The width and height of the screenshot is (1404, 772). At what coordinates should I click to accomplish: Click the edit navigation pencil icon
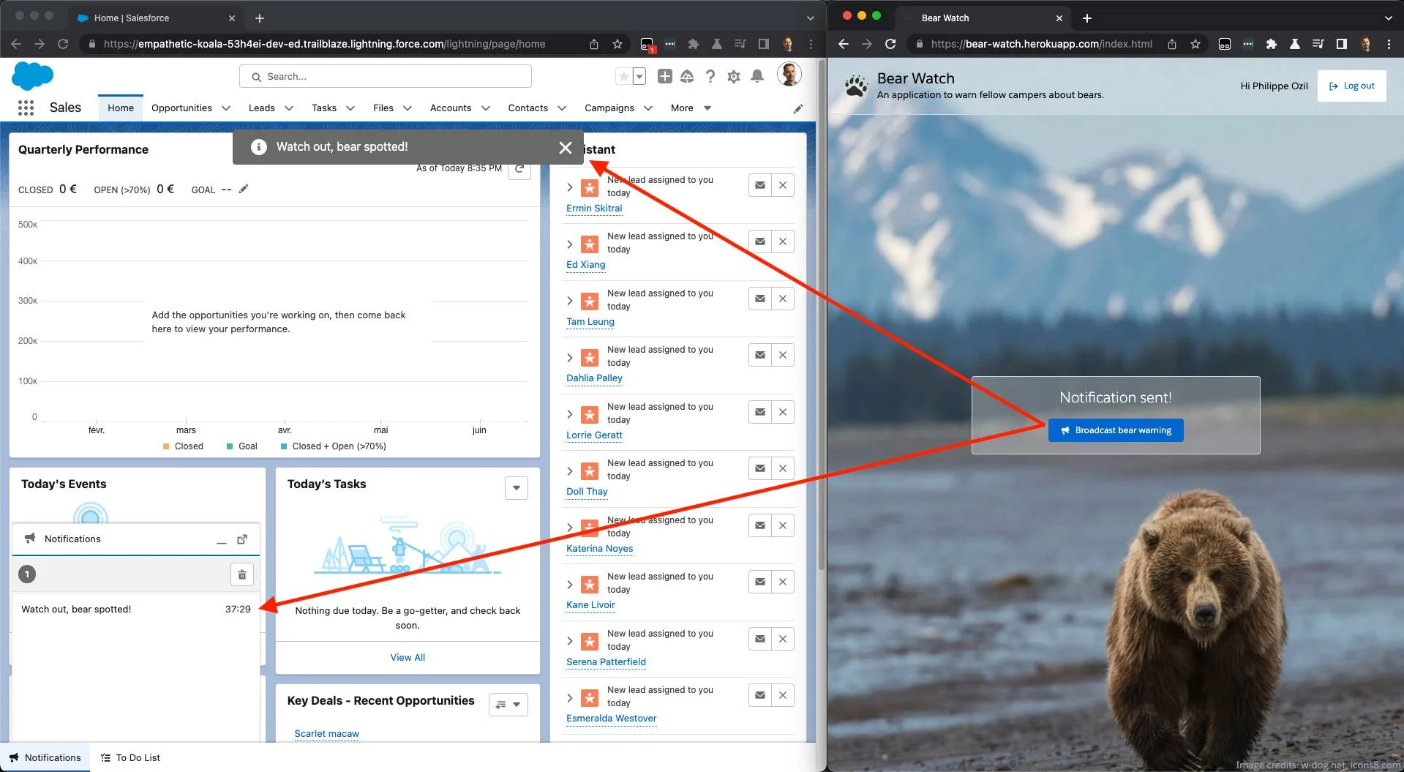(798, 108)
